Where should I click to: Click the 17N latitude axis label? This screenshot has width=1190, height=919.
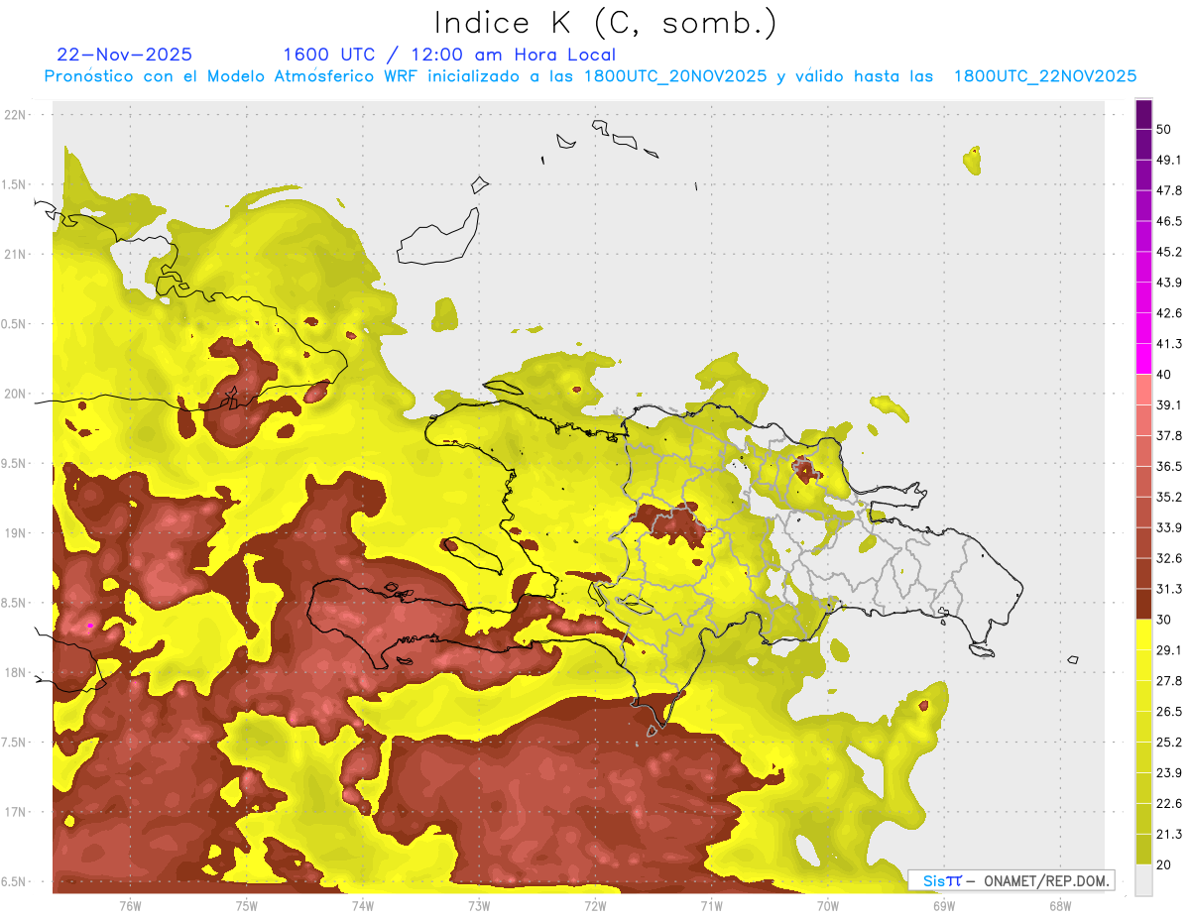click(16, 812)
